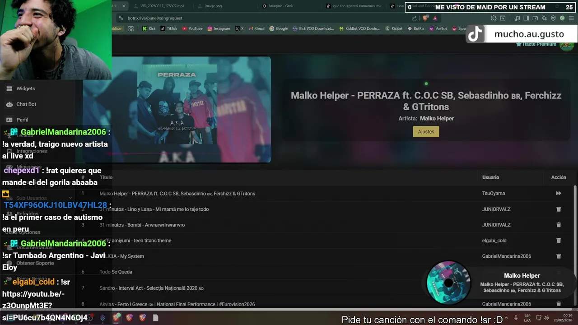This screenshot has width=578, height=325.
Task: Delete the 'Akylas - Ferto' song request
Action: pyautogui.click(x=559, y=304)
